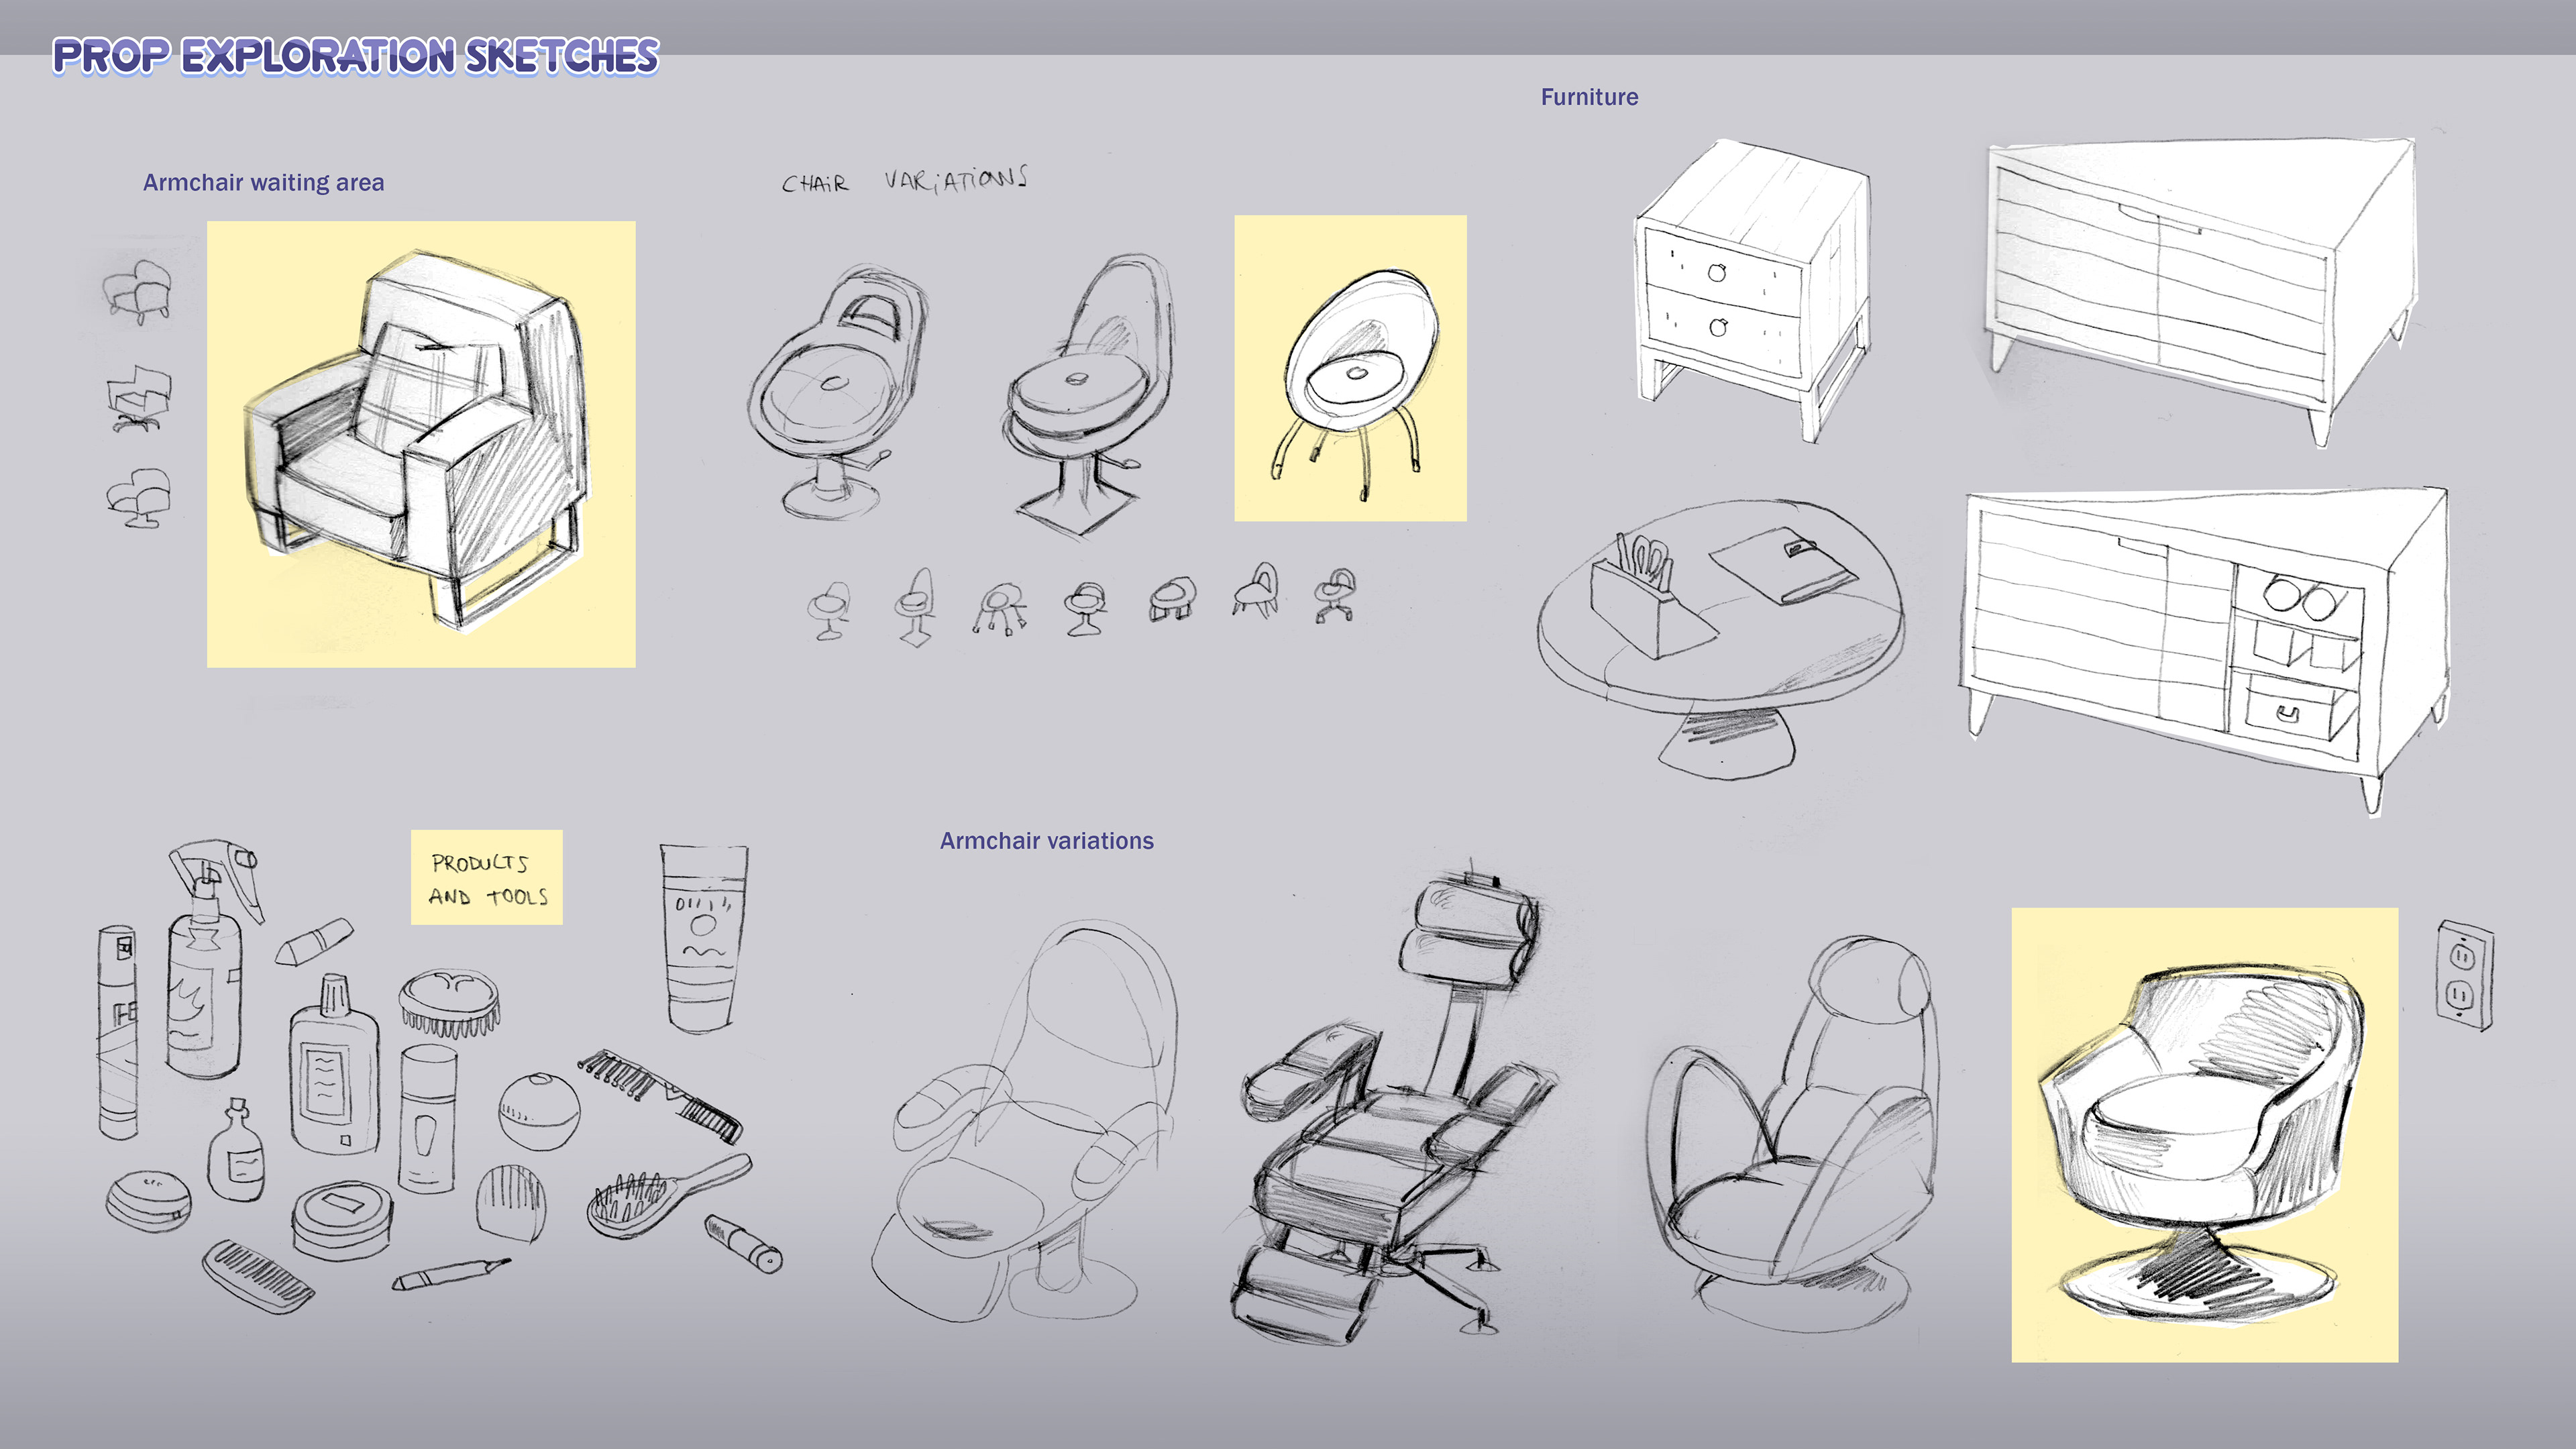Click the 'Products and Tools' yellow note

486,877
